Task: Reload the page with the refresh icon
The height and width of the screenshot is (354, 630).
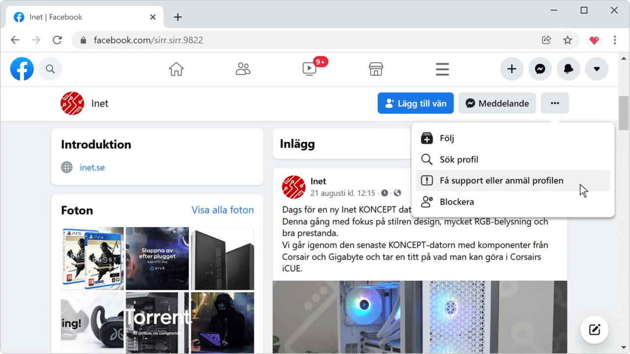Action: pyautogui.click(x=57, y=40)
